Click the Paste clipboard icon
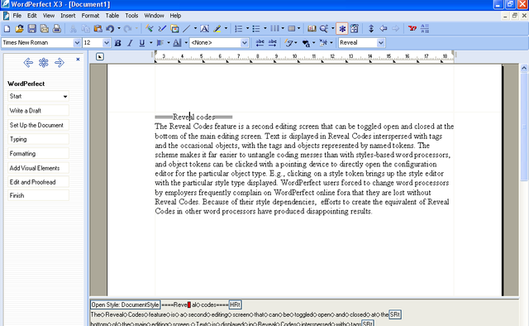 [98, 29]
